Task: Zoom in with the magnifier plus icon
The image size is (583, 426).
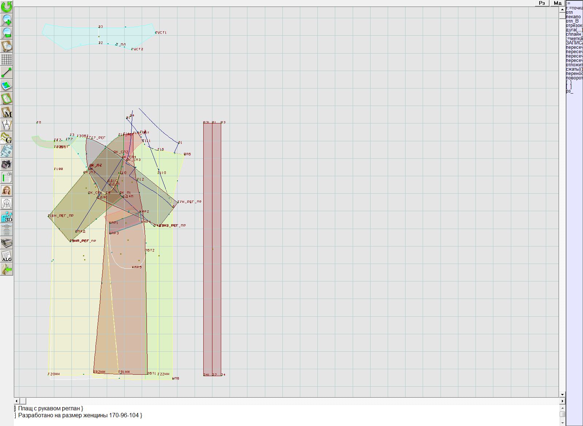Action: click(x=7, y=20)
